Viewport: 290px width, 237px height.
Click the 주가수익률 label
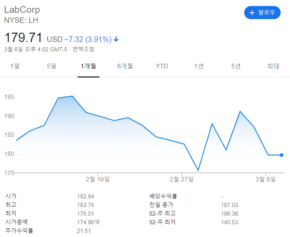click(x=19, y=231)
